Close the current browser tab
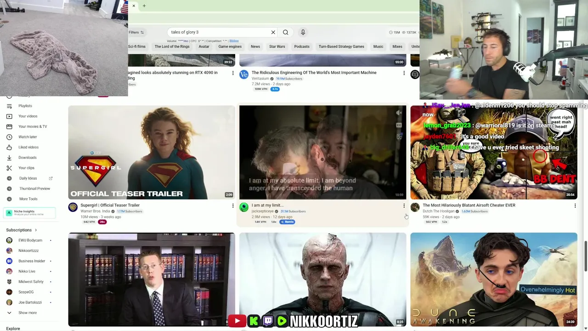 pos(134,6)
